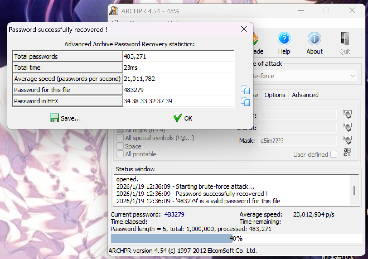Toggle the User-defined checkbox

334,155
